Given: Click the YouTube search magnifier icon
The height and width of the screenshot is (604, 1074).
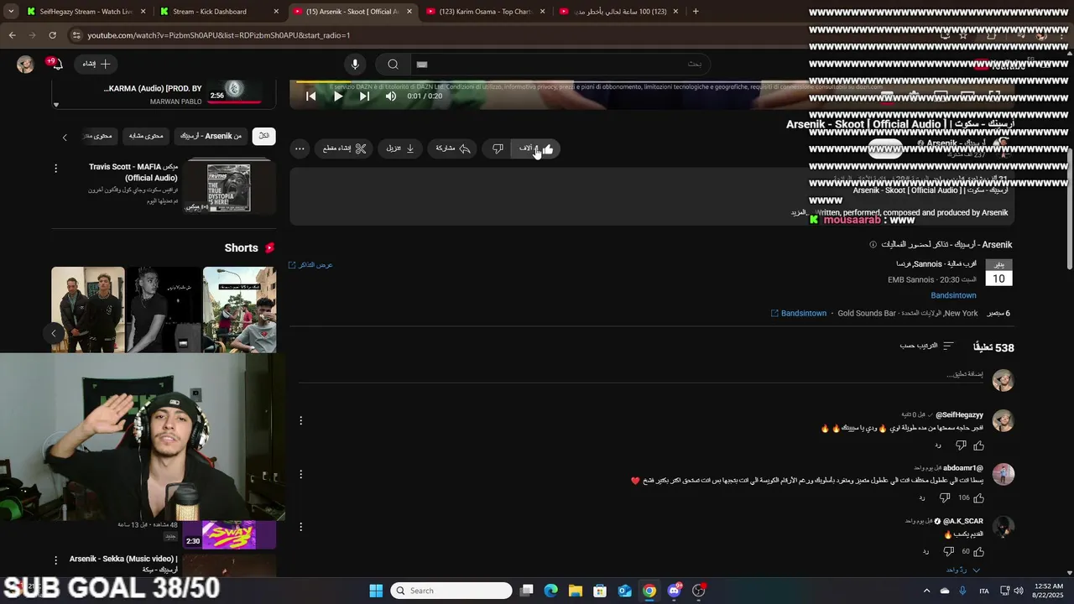Looking at the screenshot, I should [x=393, y=64].
